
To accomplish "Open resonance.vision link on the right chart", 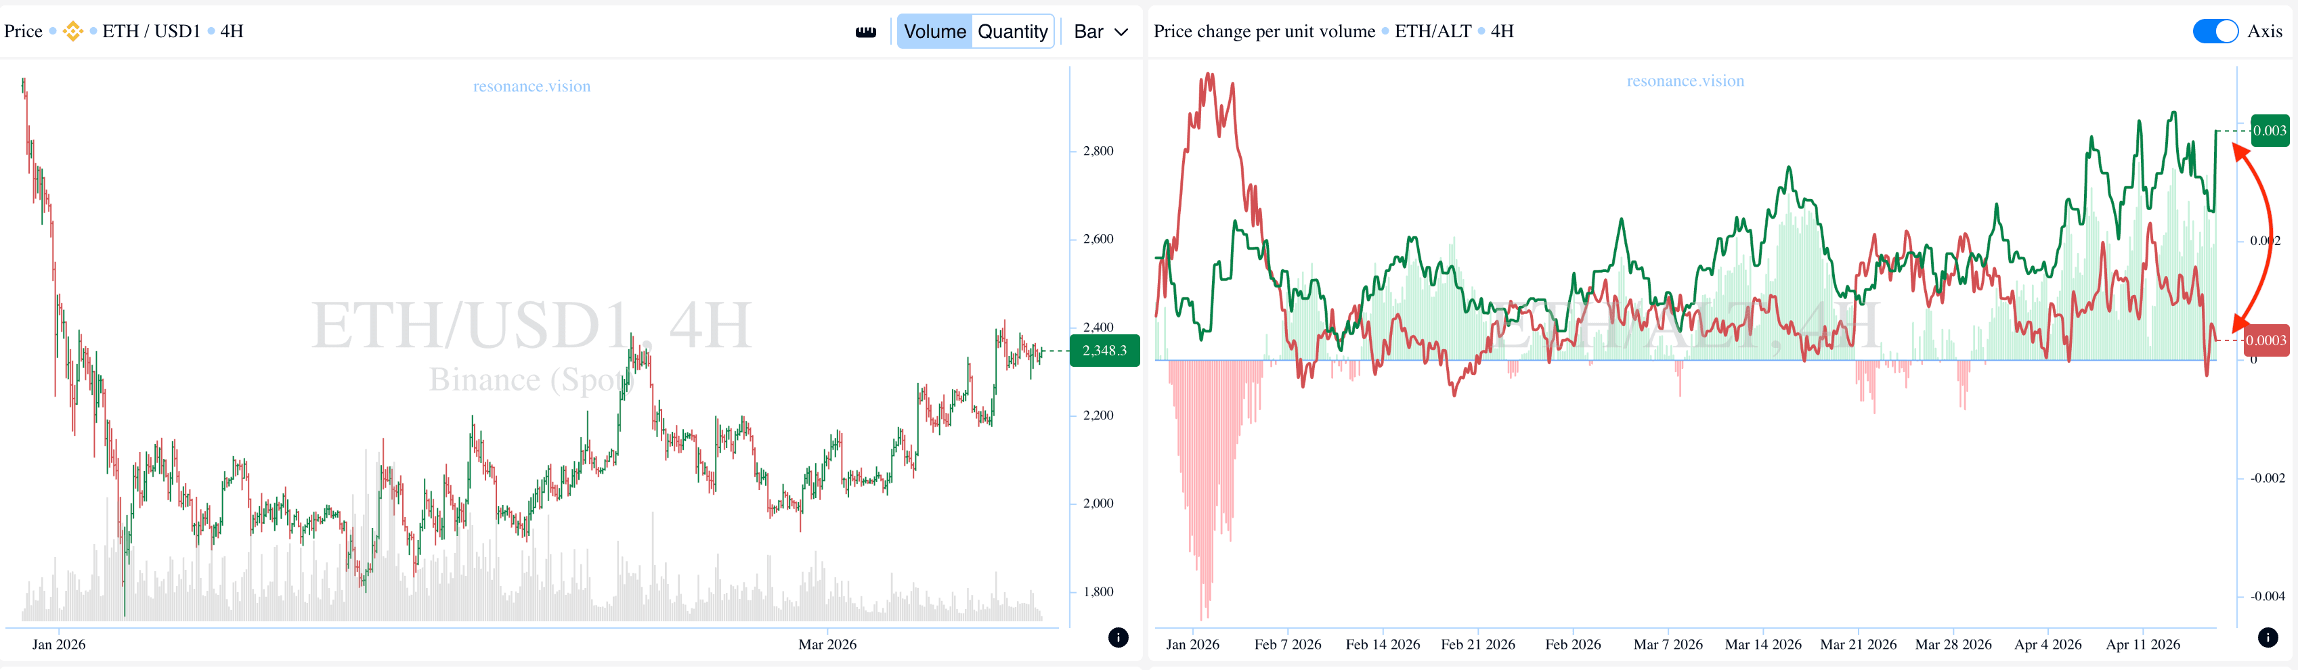I will pos(1685,81).
